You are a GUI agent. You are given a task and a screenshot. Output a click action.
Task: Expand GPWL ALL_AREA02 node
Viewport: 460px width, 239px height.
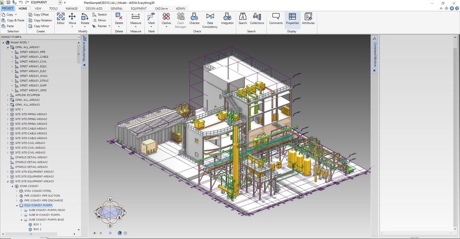(x=8, y=100)
